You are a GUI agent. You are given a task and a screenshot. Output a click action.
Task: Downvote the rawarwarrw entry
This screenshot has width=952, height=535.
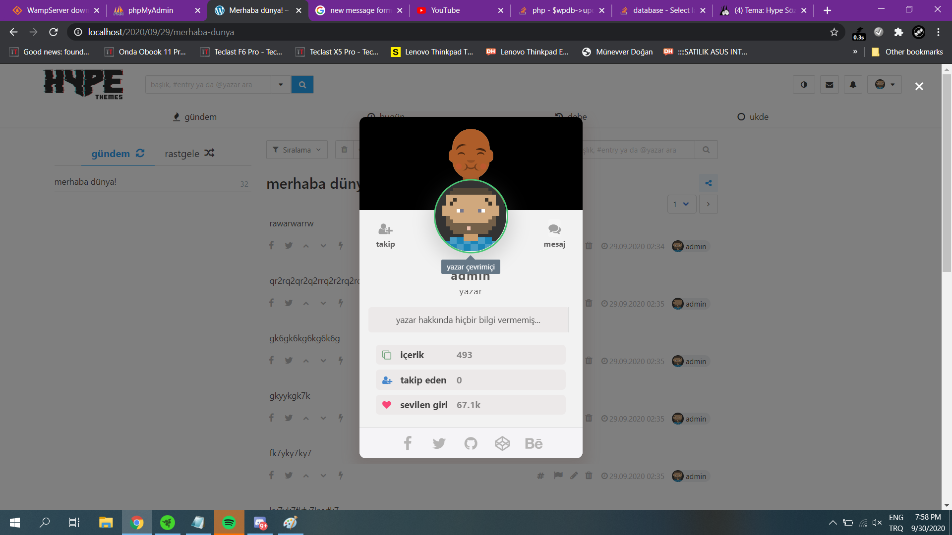point(323,246)
